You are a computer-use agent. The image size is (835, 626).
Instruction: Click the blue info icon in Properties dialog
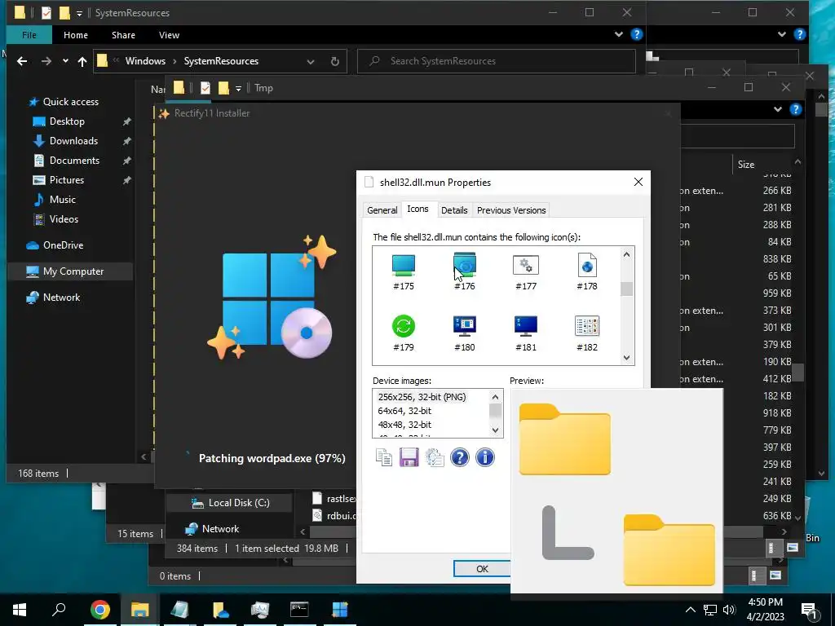tap(484, 457)
